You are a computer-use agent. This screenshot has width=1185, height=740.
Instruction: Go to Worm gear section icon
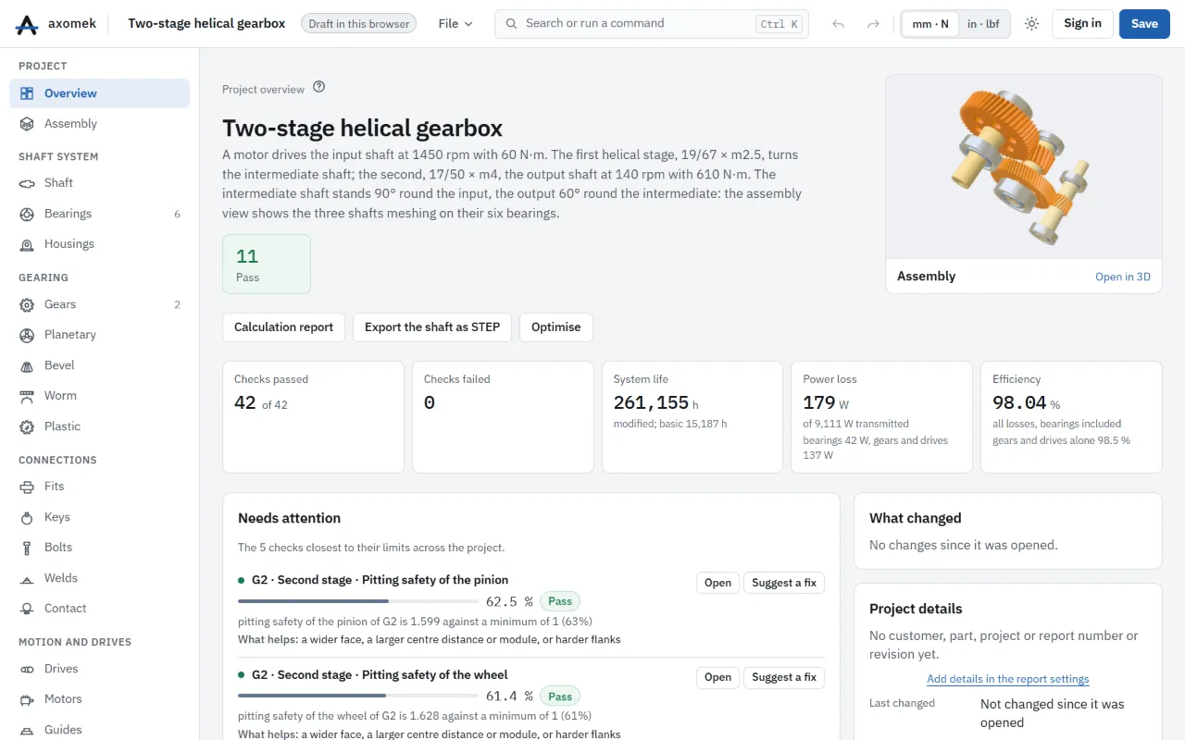(27, 396)
